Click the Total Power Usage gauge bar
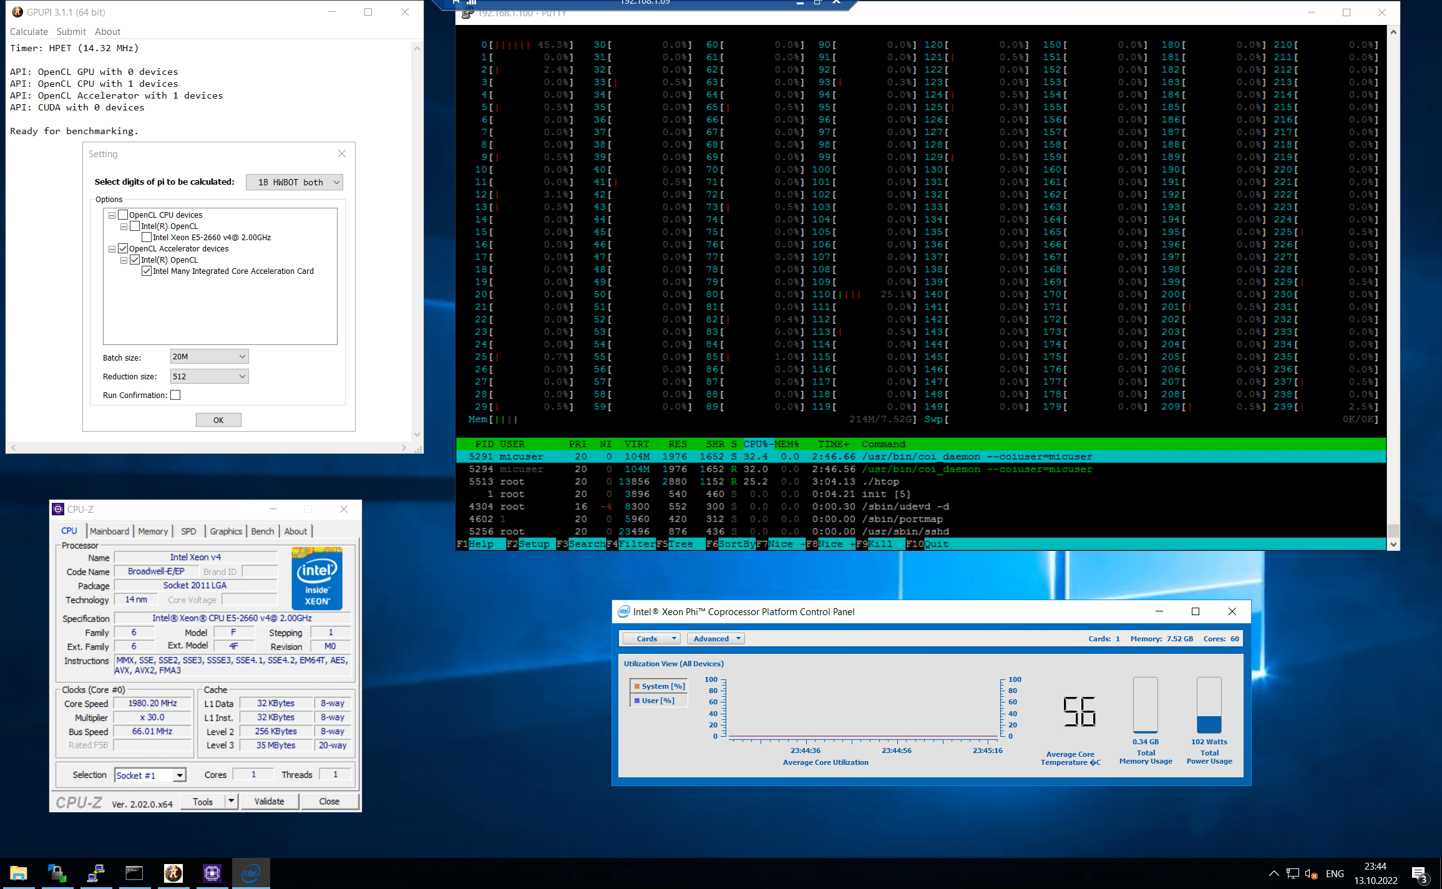Image resolution: width=1442 pixels, height=889 pixels. coord(1209,705)
